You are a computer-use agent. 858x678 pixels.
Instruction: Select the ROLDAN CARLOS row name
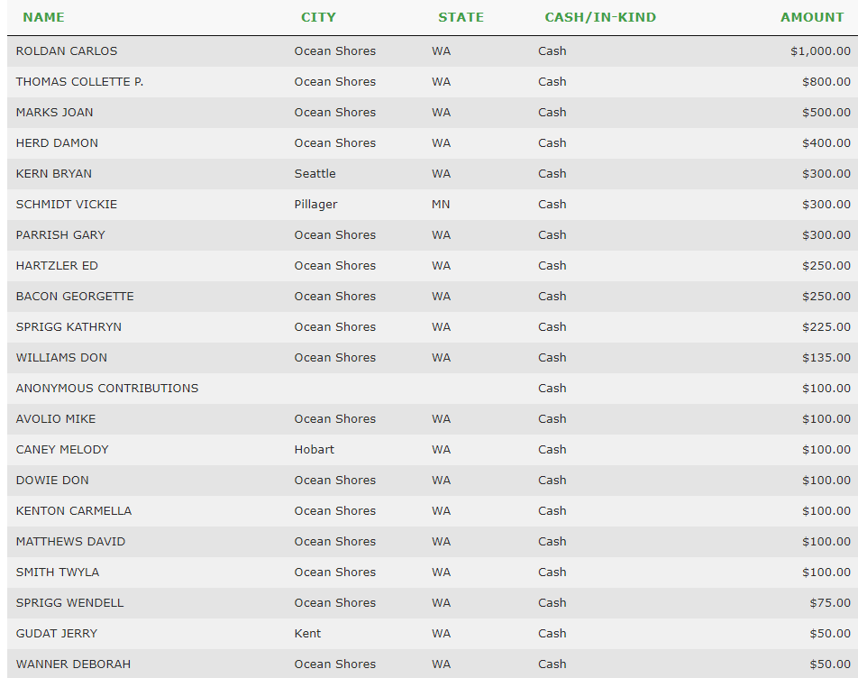point(67,51)
